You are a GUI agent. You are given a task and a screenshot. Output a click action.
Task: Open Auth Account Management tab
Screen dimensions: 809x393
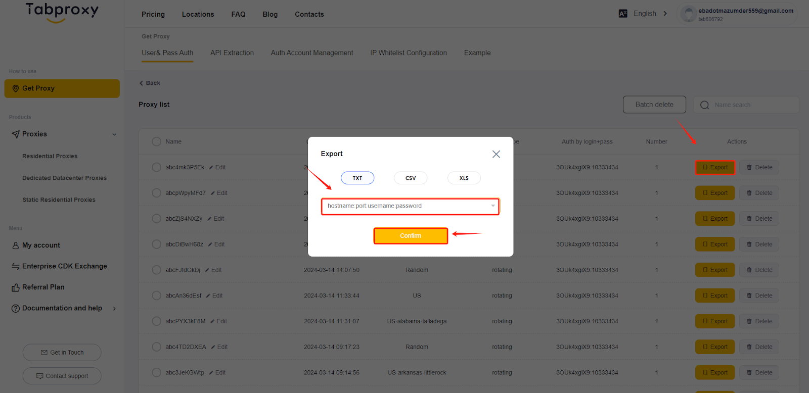click(312, 53)
